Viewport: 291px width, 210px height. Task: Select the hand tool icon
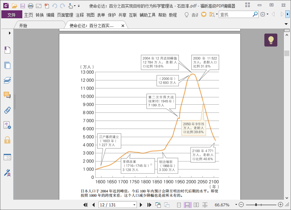point(71,6)
